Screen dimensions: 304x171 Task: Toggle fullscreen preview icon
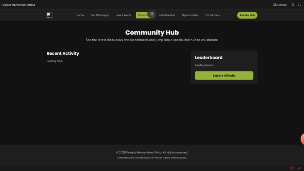click(299, 5)
